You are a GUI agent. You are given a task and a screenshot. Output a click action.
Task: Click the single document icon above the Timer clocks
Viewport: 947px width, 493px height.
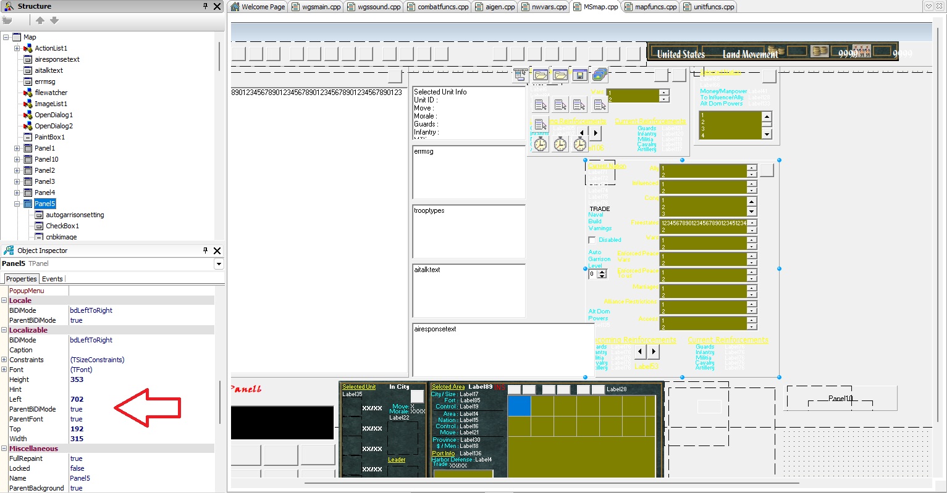(541, 123)
